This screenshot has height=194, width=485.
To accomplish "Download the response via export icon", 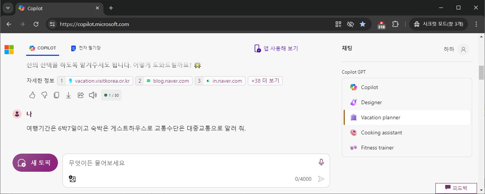I will 69,95.
